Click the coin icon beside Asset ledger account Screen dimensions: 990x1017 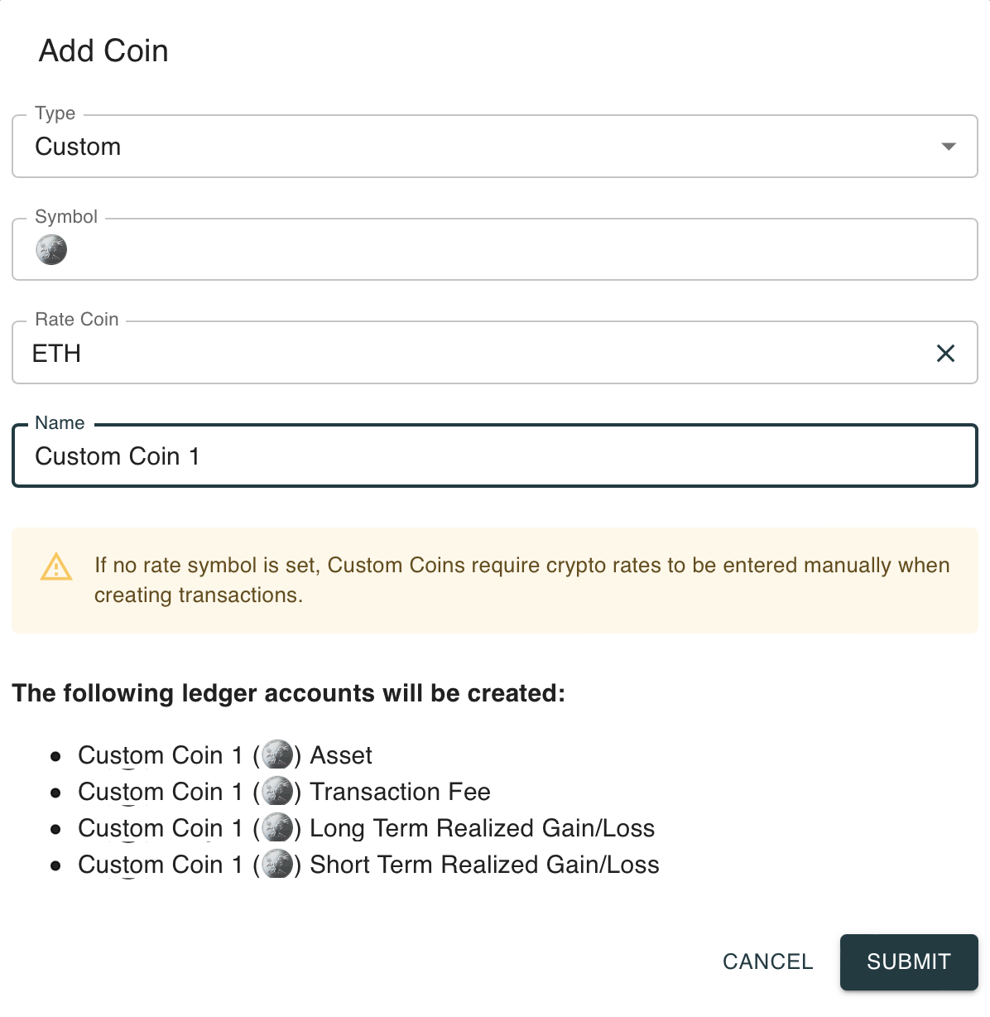pyautogui.click(x=278, y=755)
